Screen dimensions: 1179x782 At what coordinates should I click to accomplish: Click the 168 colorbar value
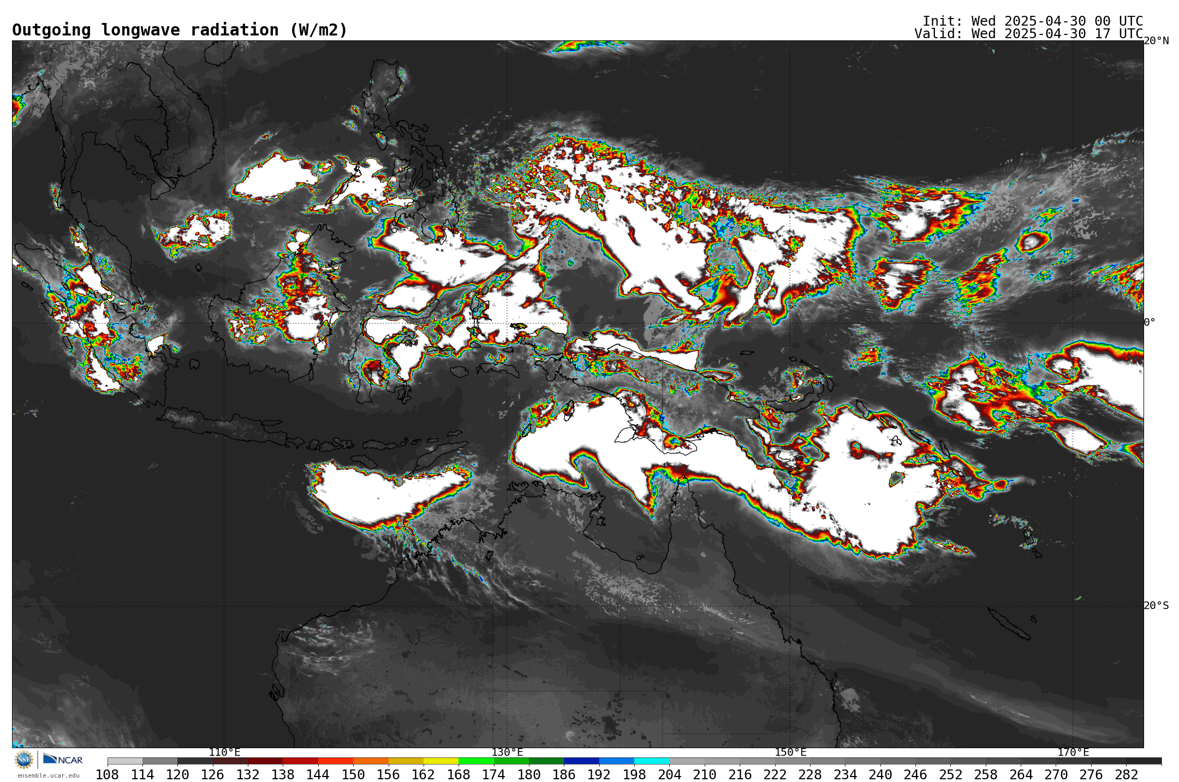[458, 775]
